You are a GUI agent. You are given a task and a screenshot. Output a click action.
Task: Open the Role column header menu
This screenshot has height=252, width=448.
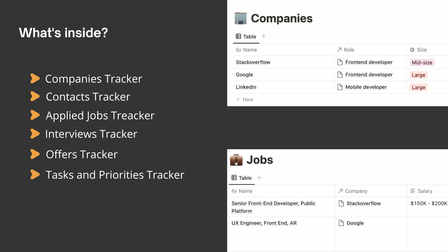pos(370,50)
